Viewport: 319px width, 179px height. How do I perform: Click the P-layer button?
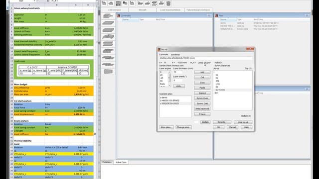(202, 114)
